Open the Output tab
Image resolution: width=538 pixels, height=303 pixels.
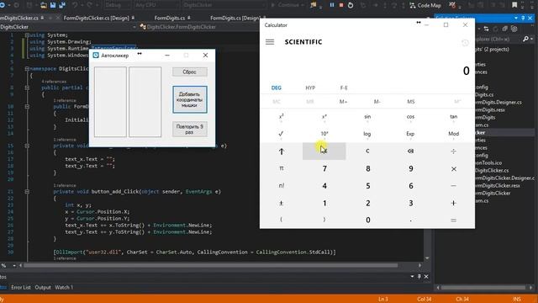[43, 287]
